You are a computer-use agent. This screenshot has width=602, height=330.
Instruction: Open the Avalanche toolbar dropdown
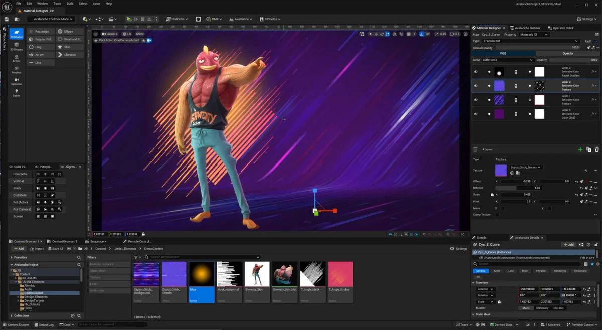tap(241, 19)
